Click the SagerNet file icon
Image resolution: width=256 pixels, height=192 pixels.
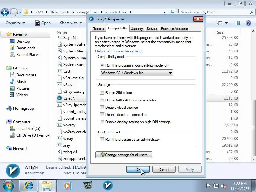click(x=60, y=38)
